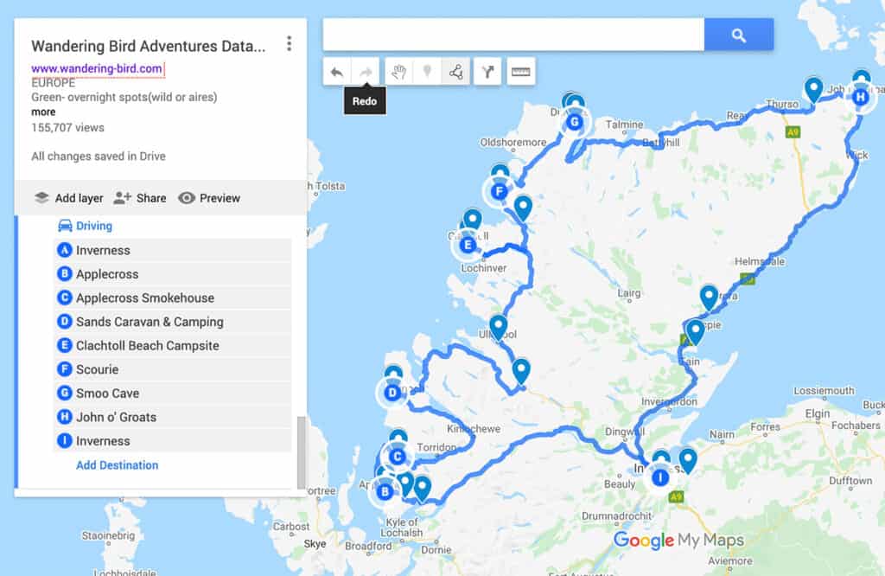Click the Share button label
The height and width of the screenshot is (576, 885).
[151, 198]
